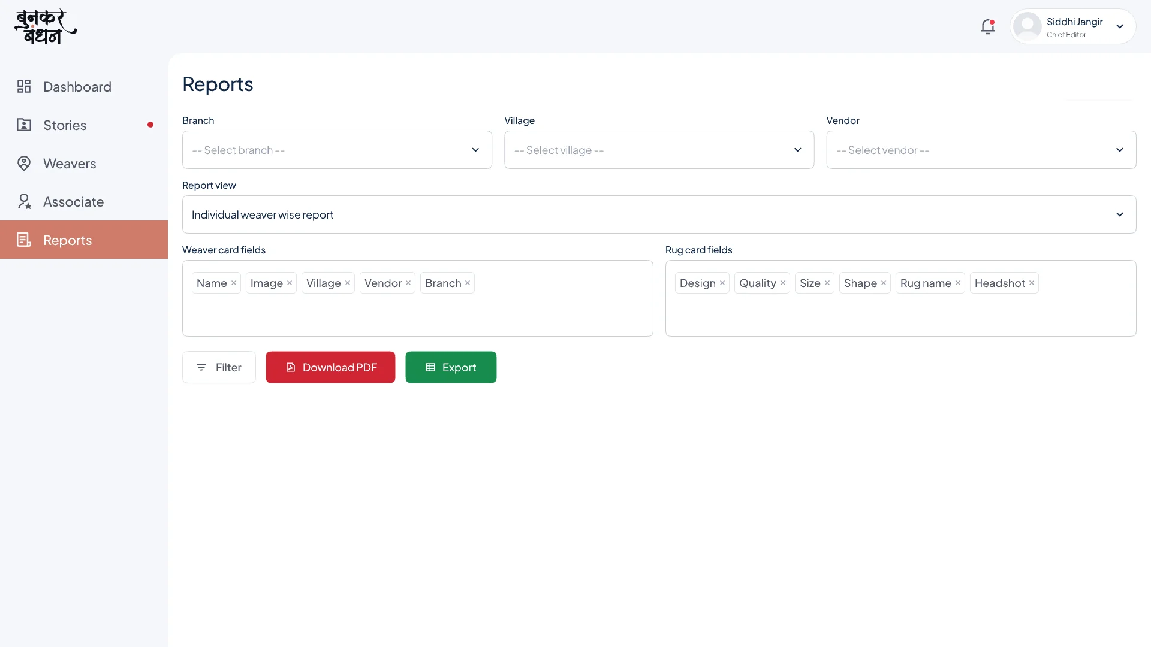Open the notifications bell
Image resolution: width=1151 pixels, height=647 pixels.
click(x=988, y=27)
